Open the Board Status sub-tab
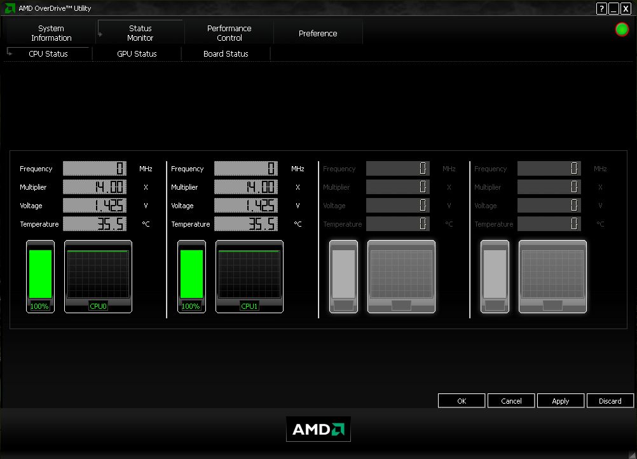The width and height of the screenshot is (637, 459). pos(226,53)
